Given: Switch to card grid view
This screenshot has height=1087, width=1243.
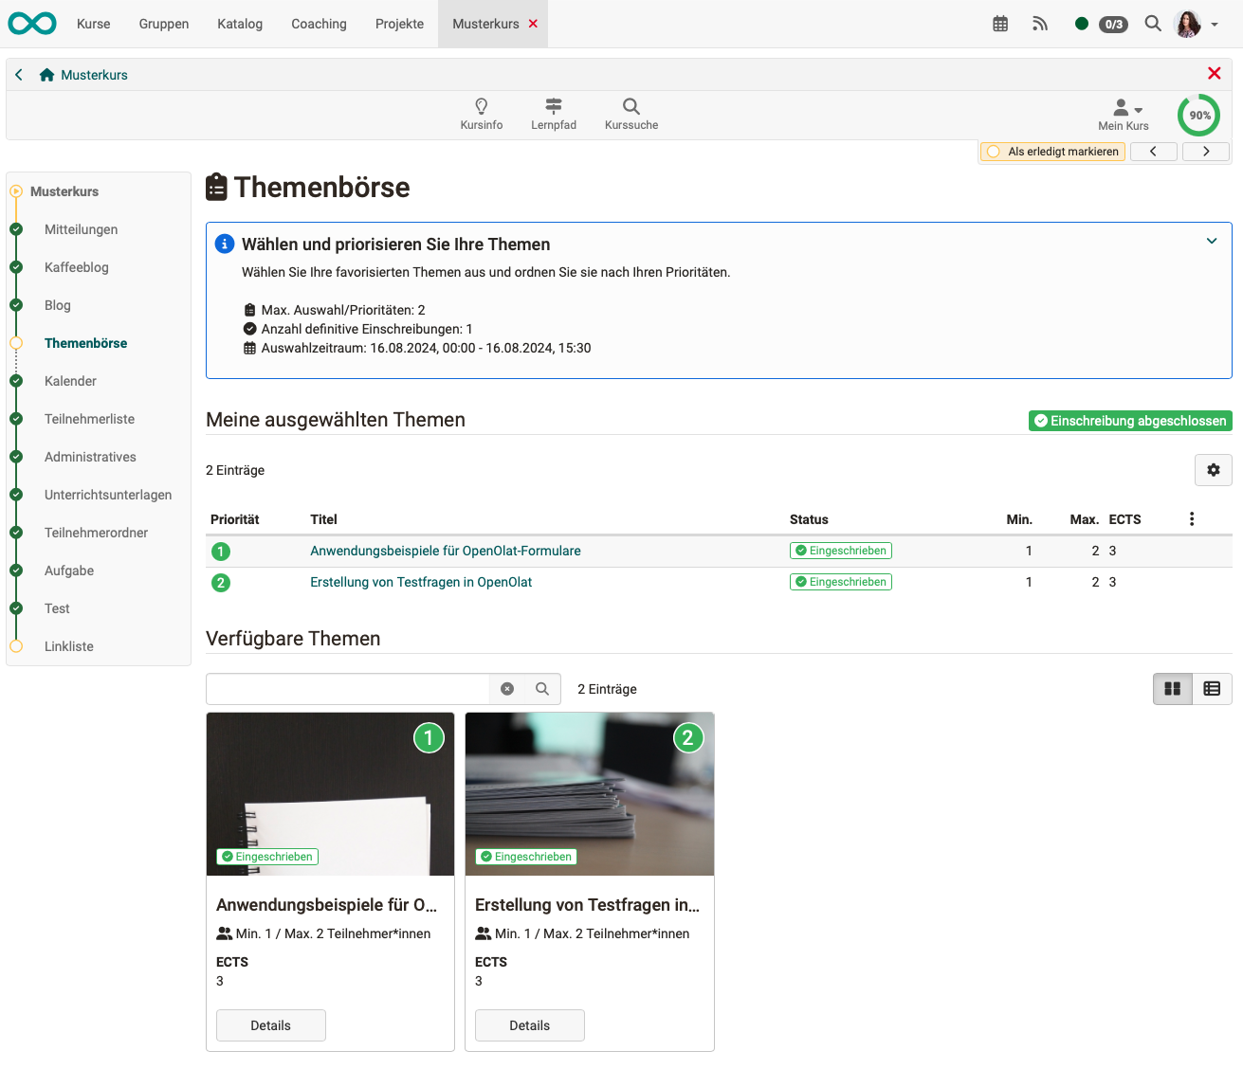Looking at the screenshot, I should (x=1173, y=689).
